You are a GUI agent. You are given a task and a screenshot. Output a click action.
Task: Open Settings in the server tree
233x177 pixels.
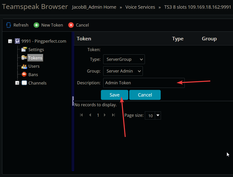36,50
